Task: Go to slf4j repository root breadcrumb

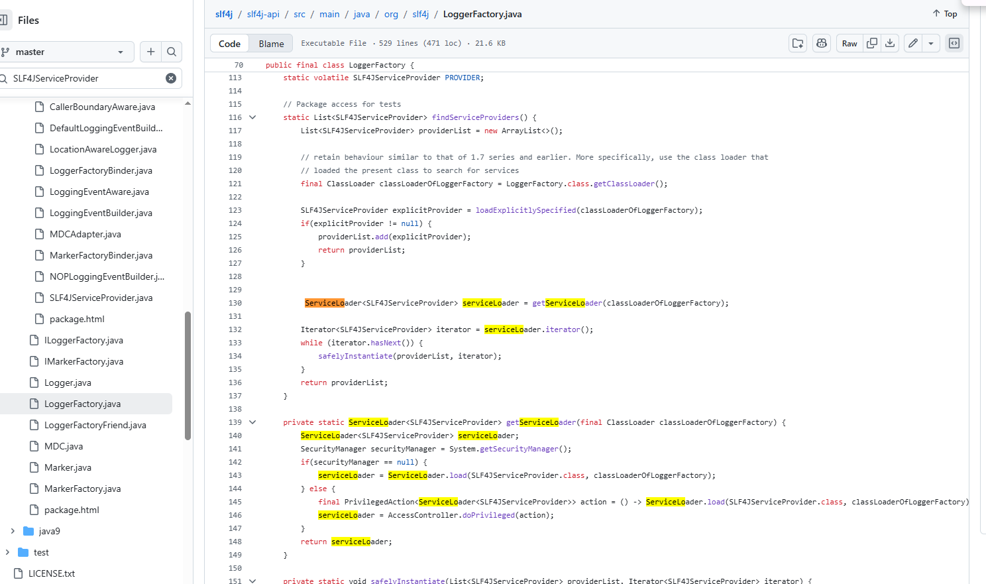Action: click(x=224, y=14)
